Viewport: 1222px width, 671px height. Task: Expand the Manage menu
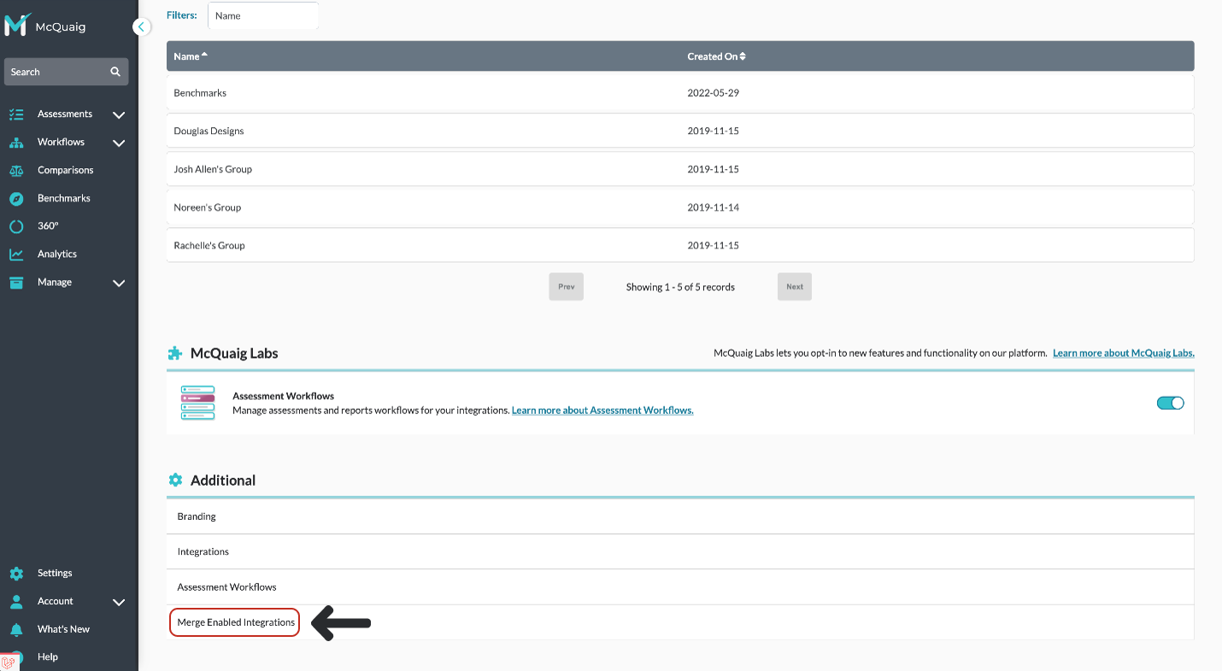tap(119, 283)
